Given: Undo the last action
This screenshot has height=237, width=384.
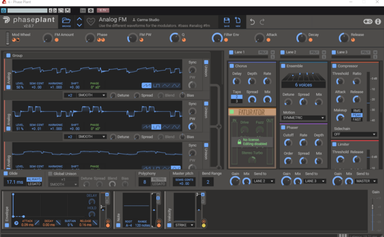Looking at the screenshot, I should coord(252,22).
